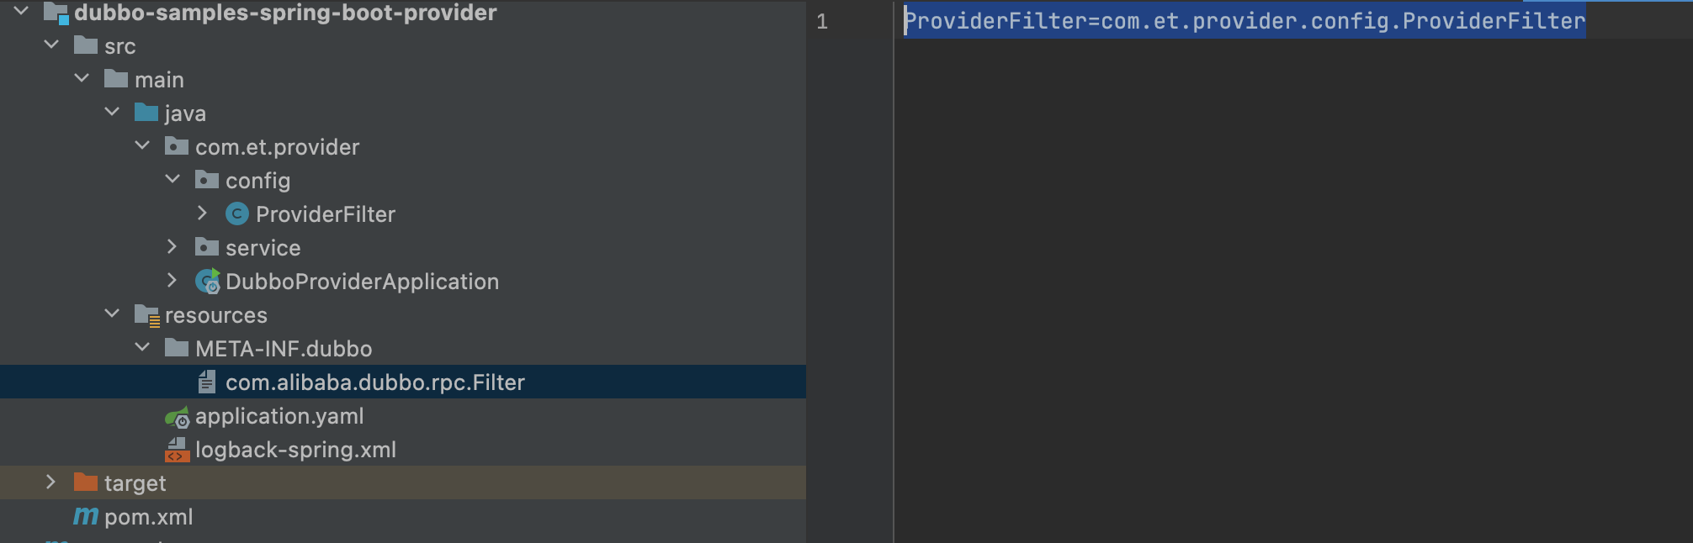
Task: Click the resources folder icon
Action: click(146, 316)
